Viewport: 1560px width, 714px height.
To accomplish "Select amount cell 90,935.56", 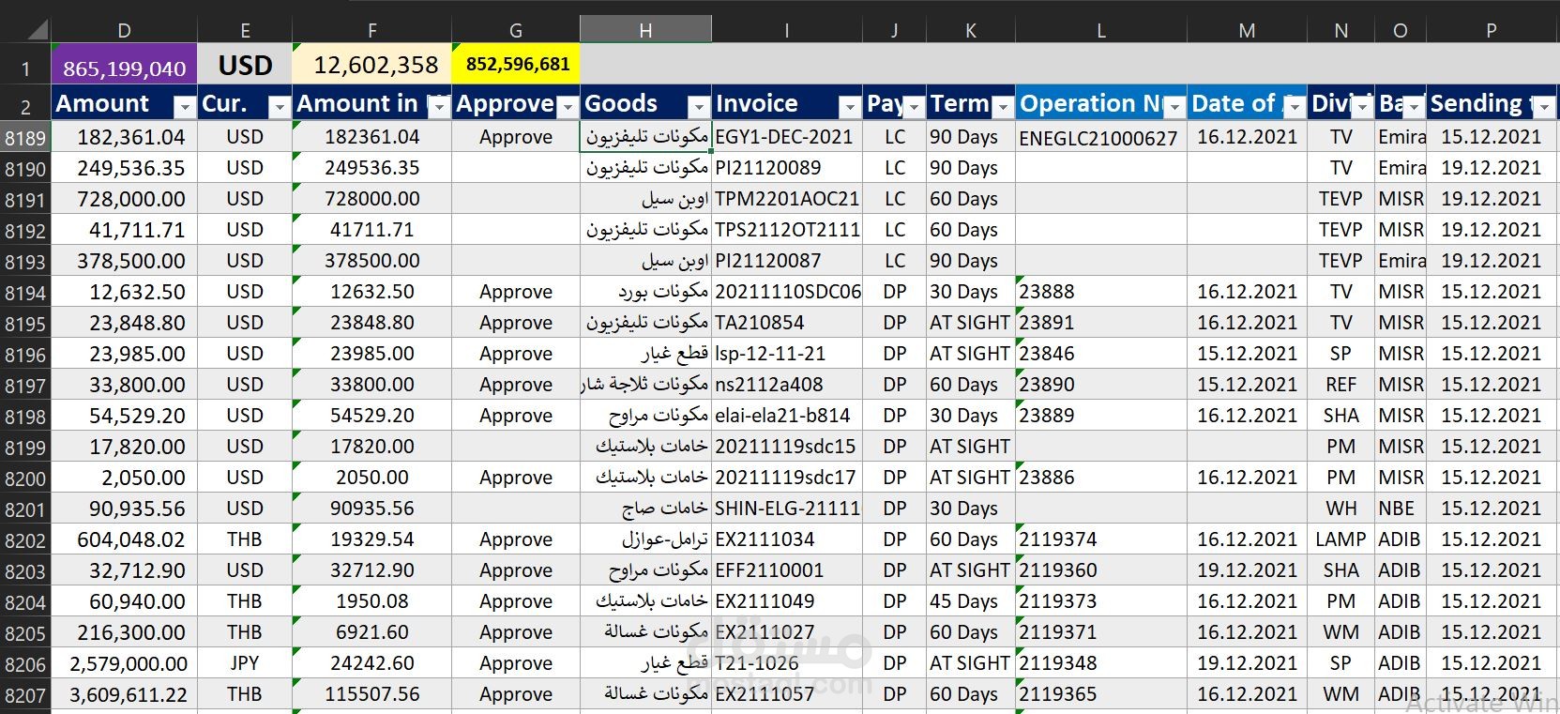I will tap(124, 509).
